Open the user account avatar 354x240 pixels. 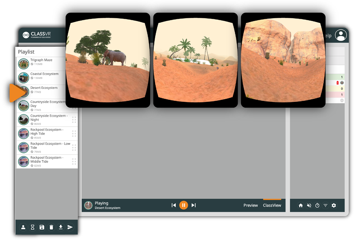click(341, 35)
